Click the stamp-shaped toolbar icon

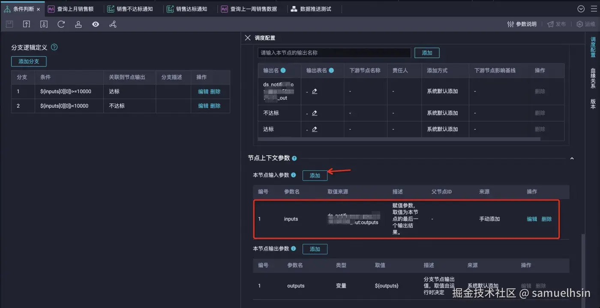pos(78,24)
